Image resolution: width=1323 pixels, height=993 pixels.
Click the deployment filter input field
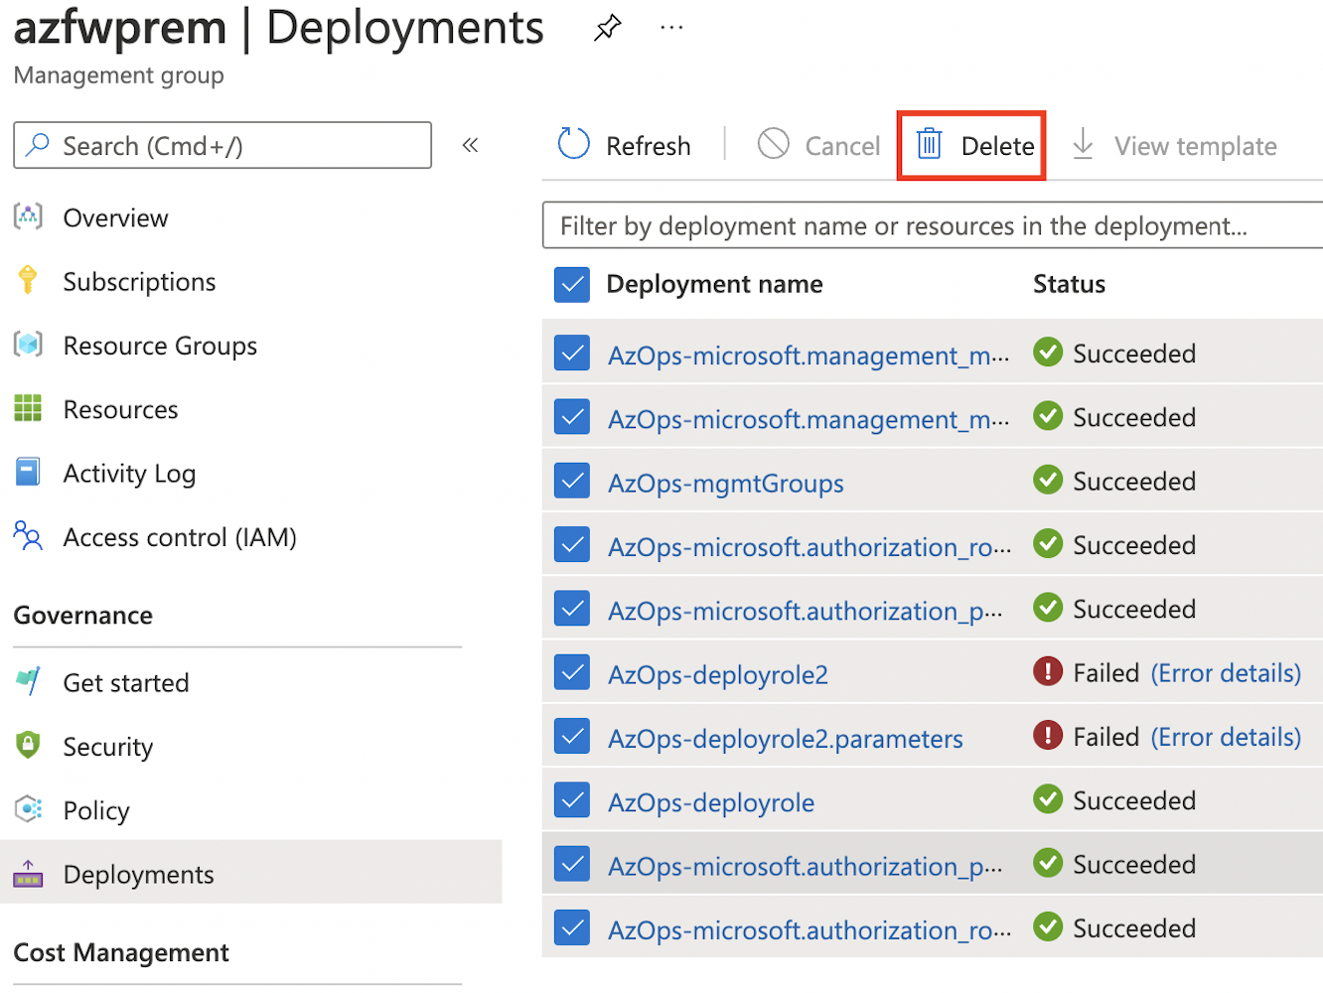[x=932, y=225]
